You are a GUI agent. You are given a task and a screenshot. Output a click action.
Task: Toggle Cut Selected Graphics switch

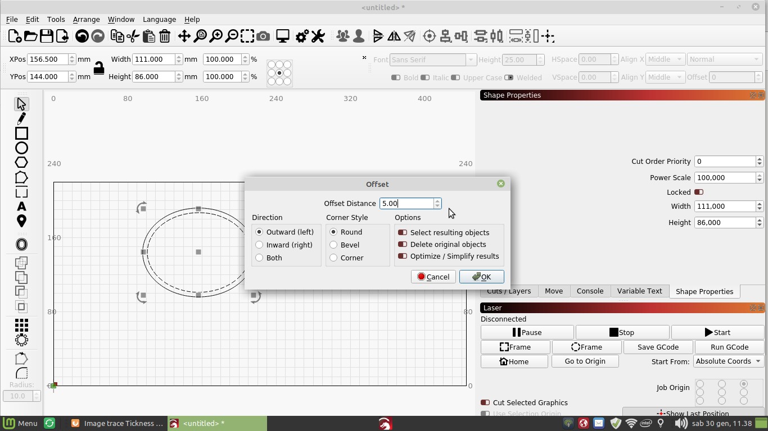pyautogui.click(x=485, y=402)
